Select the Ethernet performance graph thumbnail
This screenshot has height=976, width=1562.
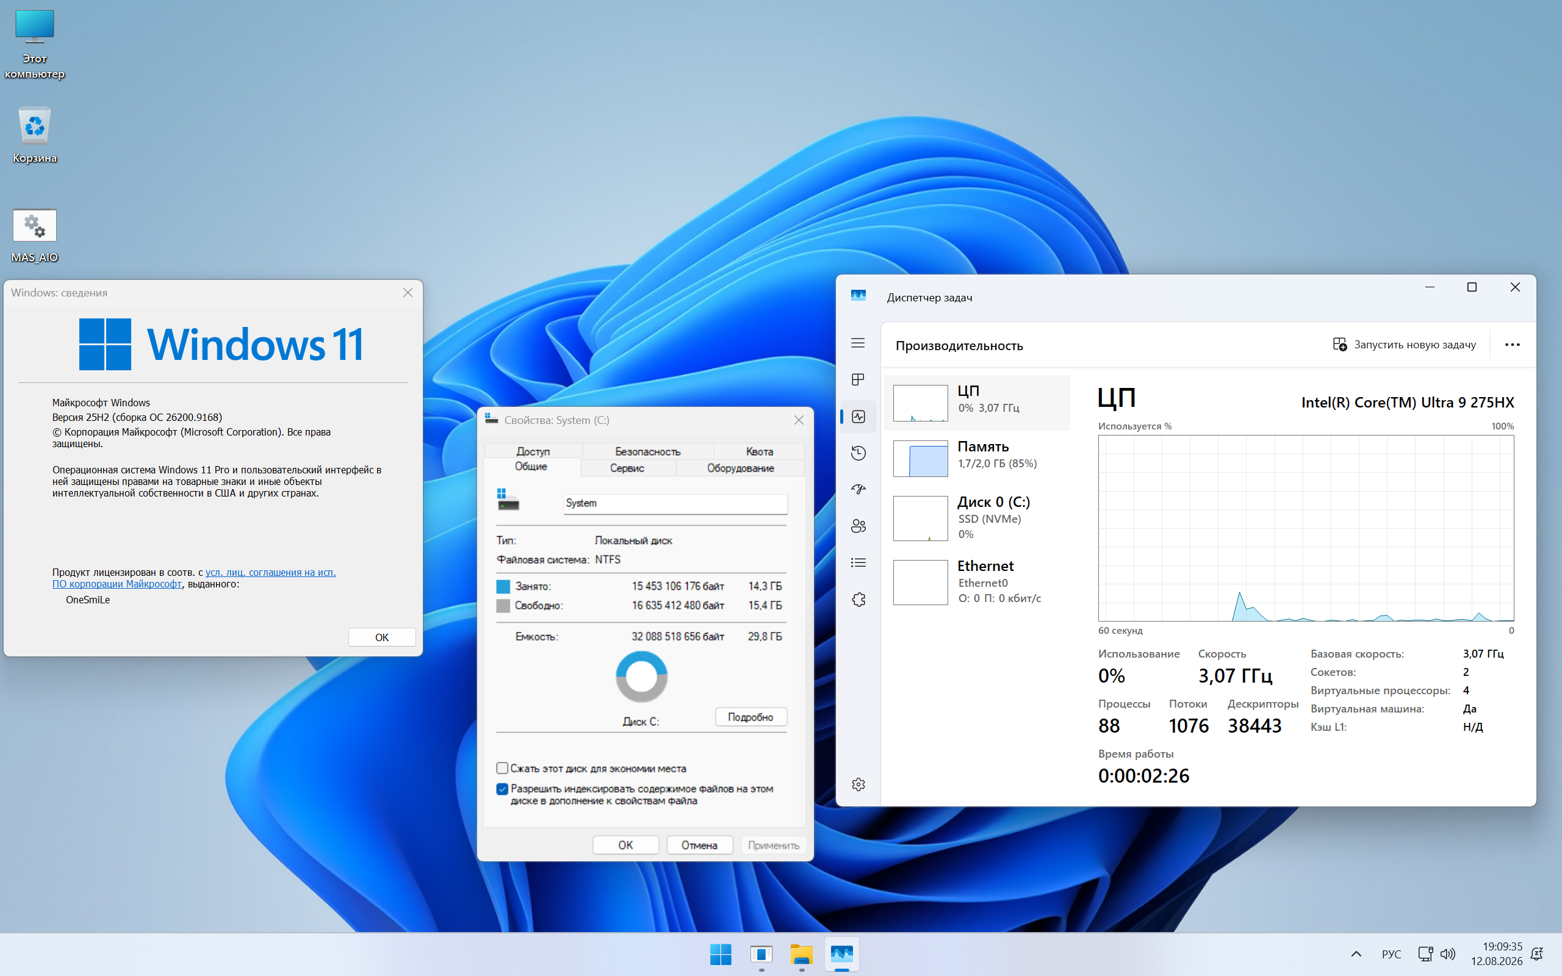[x=920, y=582]
